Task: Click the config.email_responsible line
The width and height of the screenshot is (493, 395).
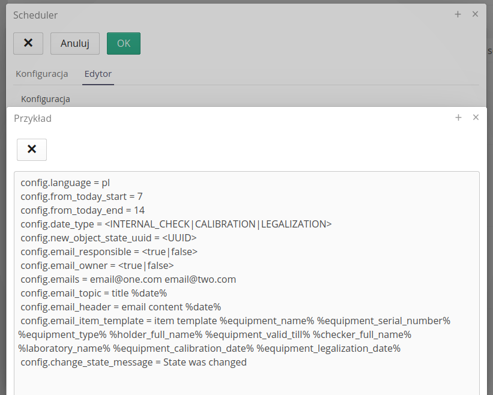Action: tap(109, 252)
